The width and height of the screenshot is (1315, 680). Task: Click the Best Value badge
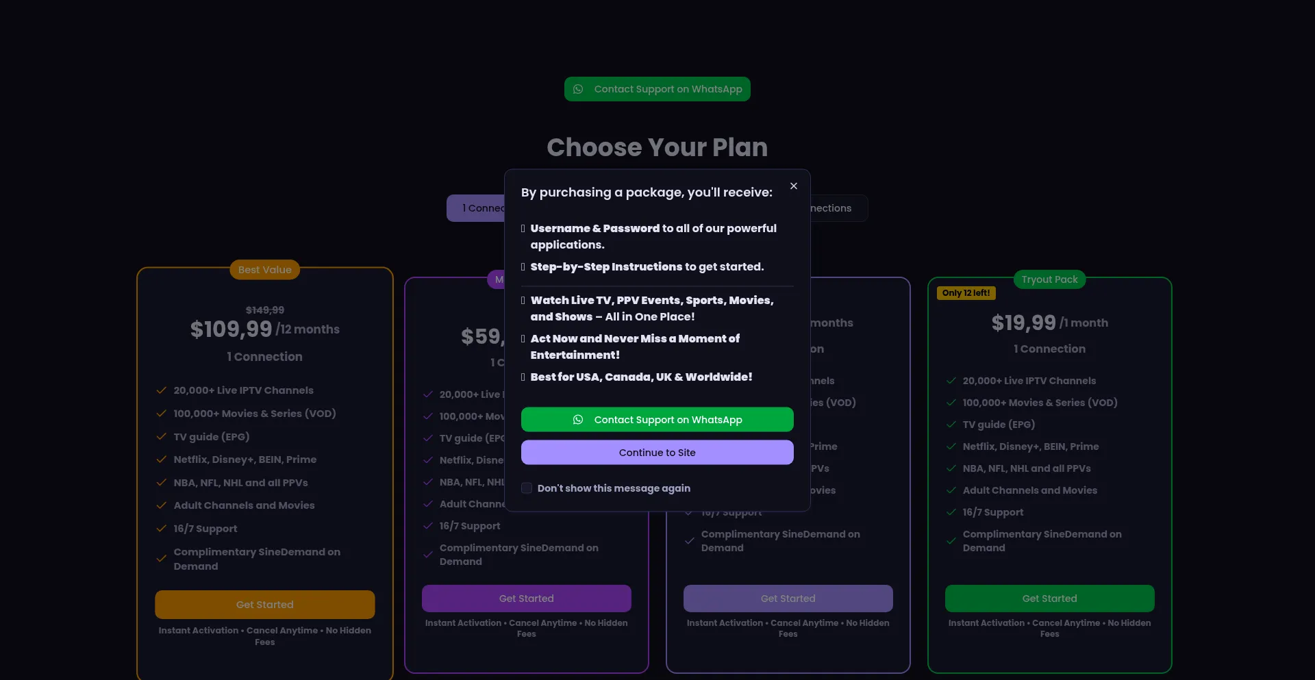click(x=264, y=270)
